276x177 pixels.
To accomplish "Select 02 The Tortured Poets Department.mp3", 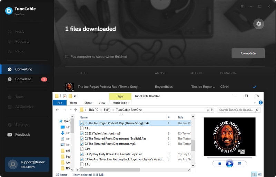I will (110, 144).
